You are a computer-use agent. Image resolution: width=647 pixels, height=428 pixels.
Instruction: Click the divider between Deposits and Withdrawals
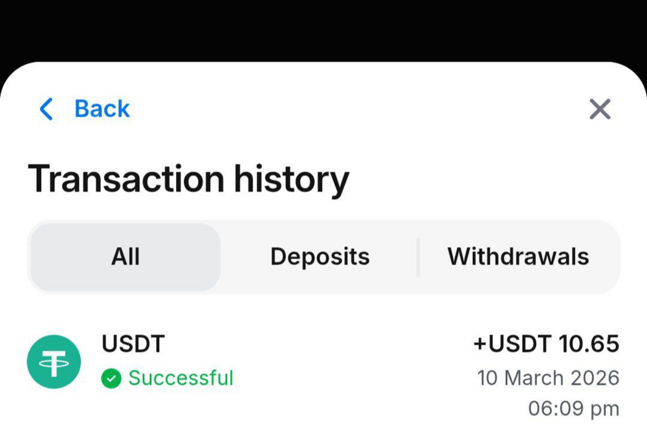418,257
